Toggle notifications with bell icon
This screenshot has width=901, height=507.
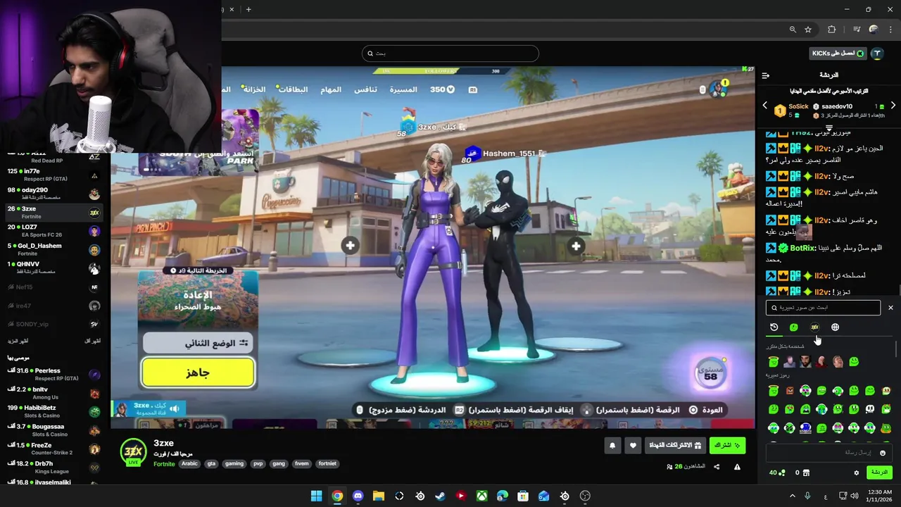[x=612, y=446]
